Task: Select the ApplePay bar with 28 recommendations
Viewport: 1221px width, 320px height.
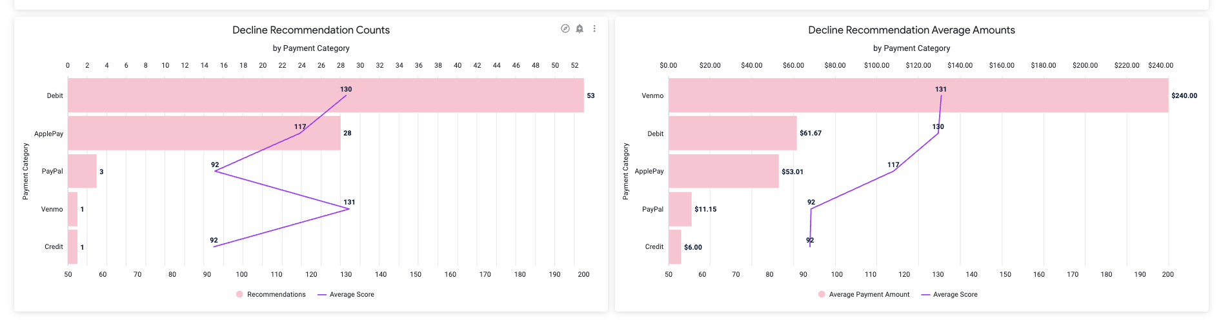Action: pos(204,133)
